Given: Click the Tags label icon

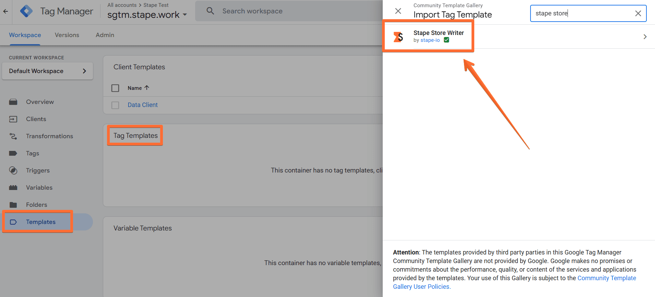Looking at the screenshot, I should click(x=13, y=153).
